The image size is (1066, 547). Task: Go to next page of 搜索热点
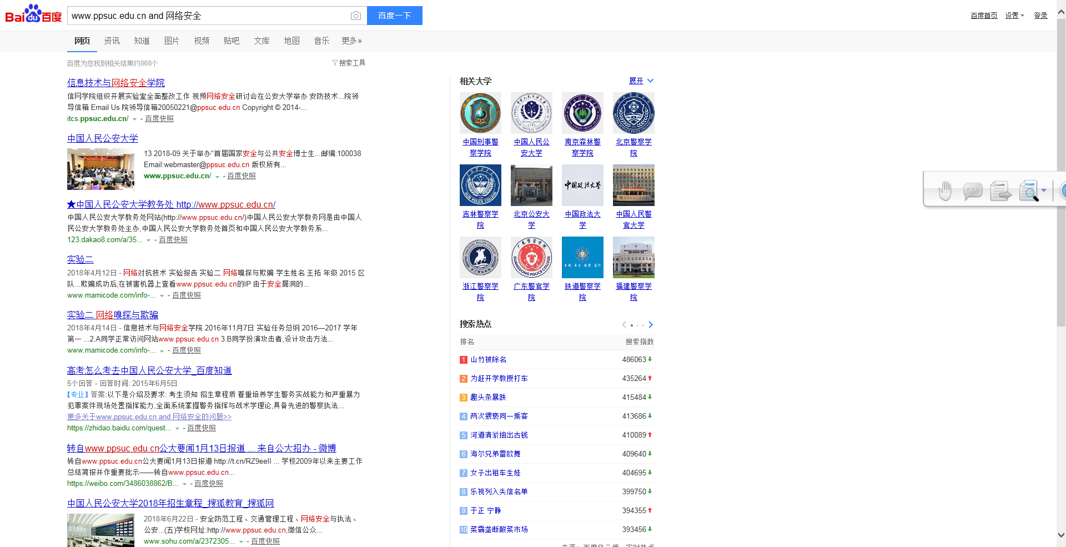[x=651, y=325]
